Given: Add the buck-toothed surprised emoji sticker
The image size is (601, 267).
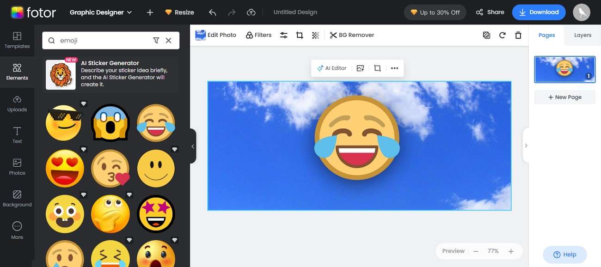Looking at the screenshot, I should click(65, 214).
